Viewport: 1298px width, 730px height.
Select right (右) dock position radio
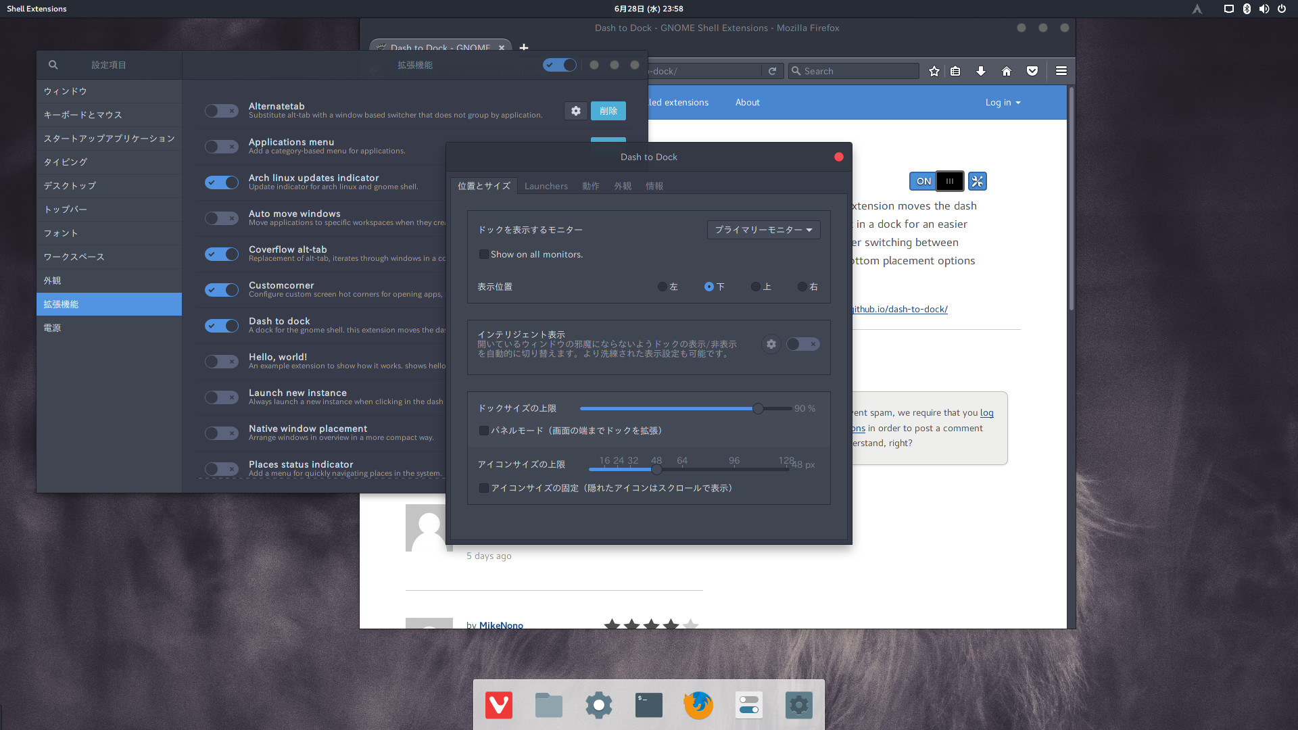pyautogui.click(x=802, y=287)
